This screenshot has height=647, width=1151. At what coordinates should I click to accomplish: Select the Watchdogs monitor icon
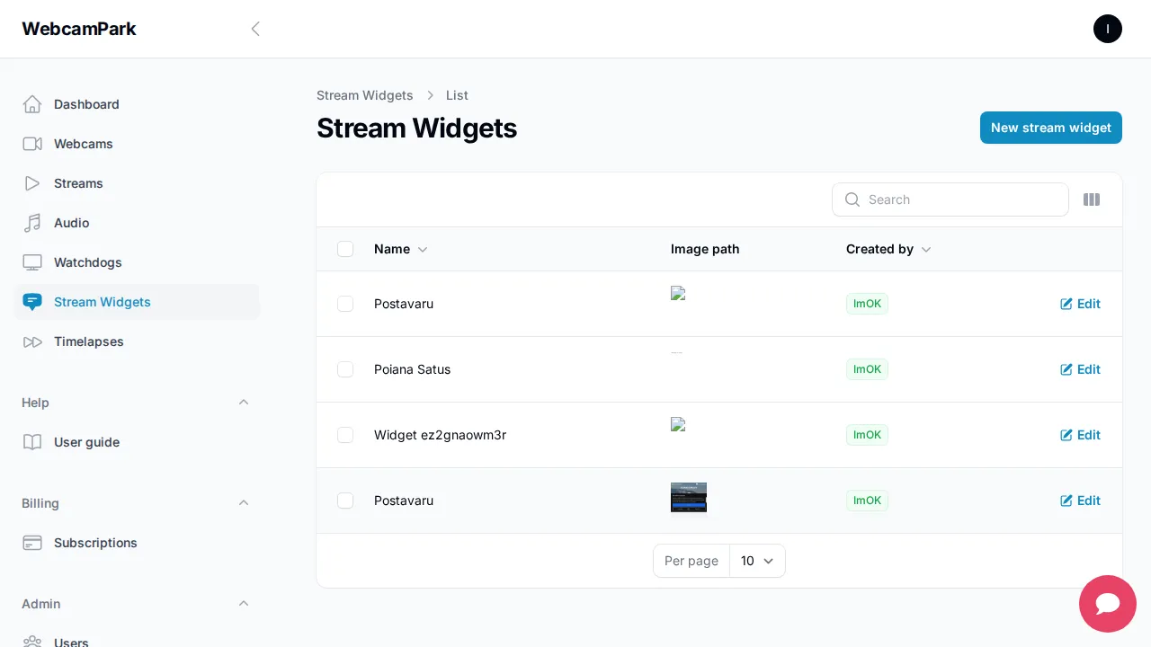click(x=32, y=262)
